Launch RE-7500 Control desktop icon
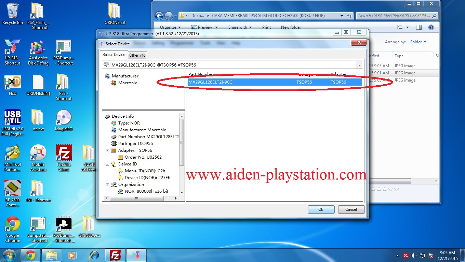 13,194
